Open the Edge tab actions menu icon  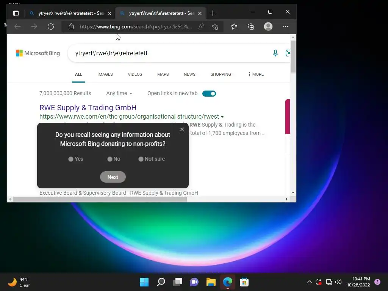[x=16, y=13]
